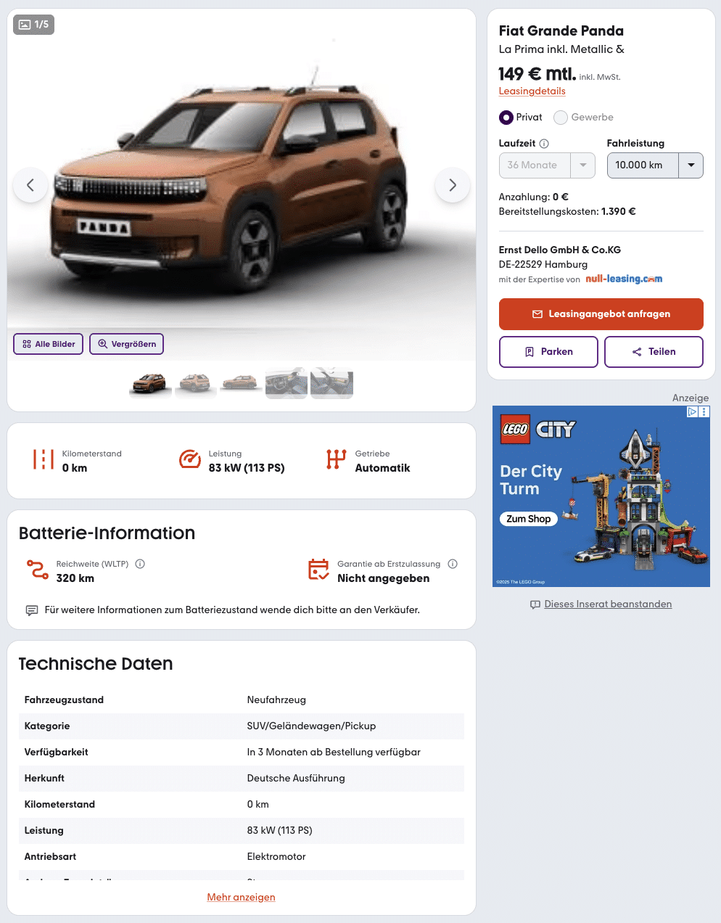
Task: Select the fourth interior thumbnail image
Action: click(287, 383)
